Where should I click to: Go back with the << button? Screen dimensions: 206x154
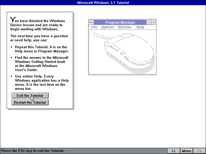tap(174, 151)
